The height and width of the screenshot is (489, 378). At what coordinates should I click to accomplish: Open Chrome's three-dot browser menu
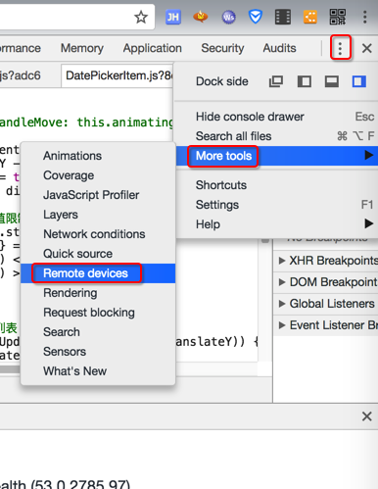pos(364,17)
